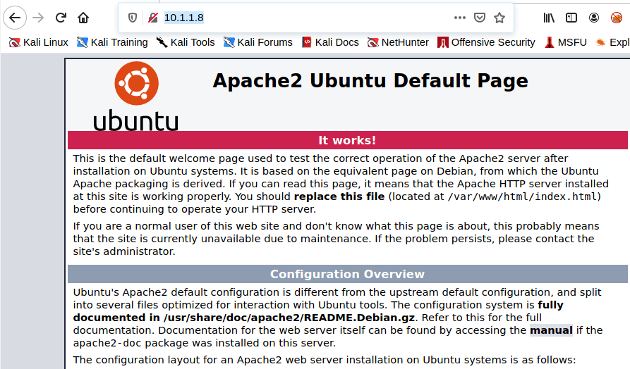Click the It works! banner
This screenshot has width=630, height=369.
[x=348, y=140]
